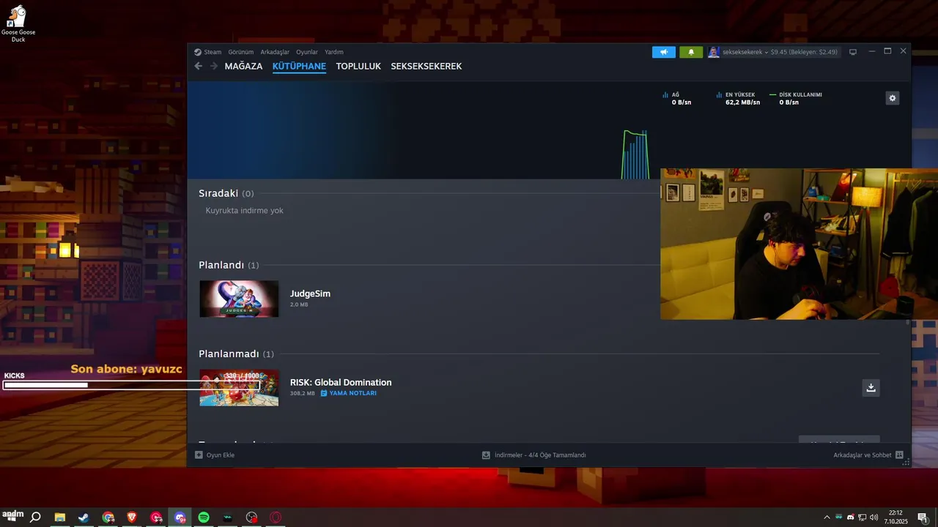Click the EN YÜKSEK 62,2 MB/sn stat

point(738,98)
